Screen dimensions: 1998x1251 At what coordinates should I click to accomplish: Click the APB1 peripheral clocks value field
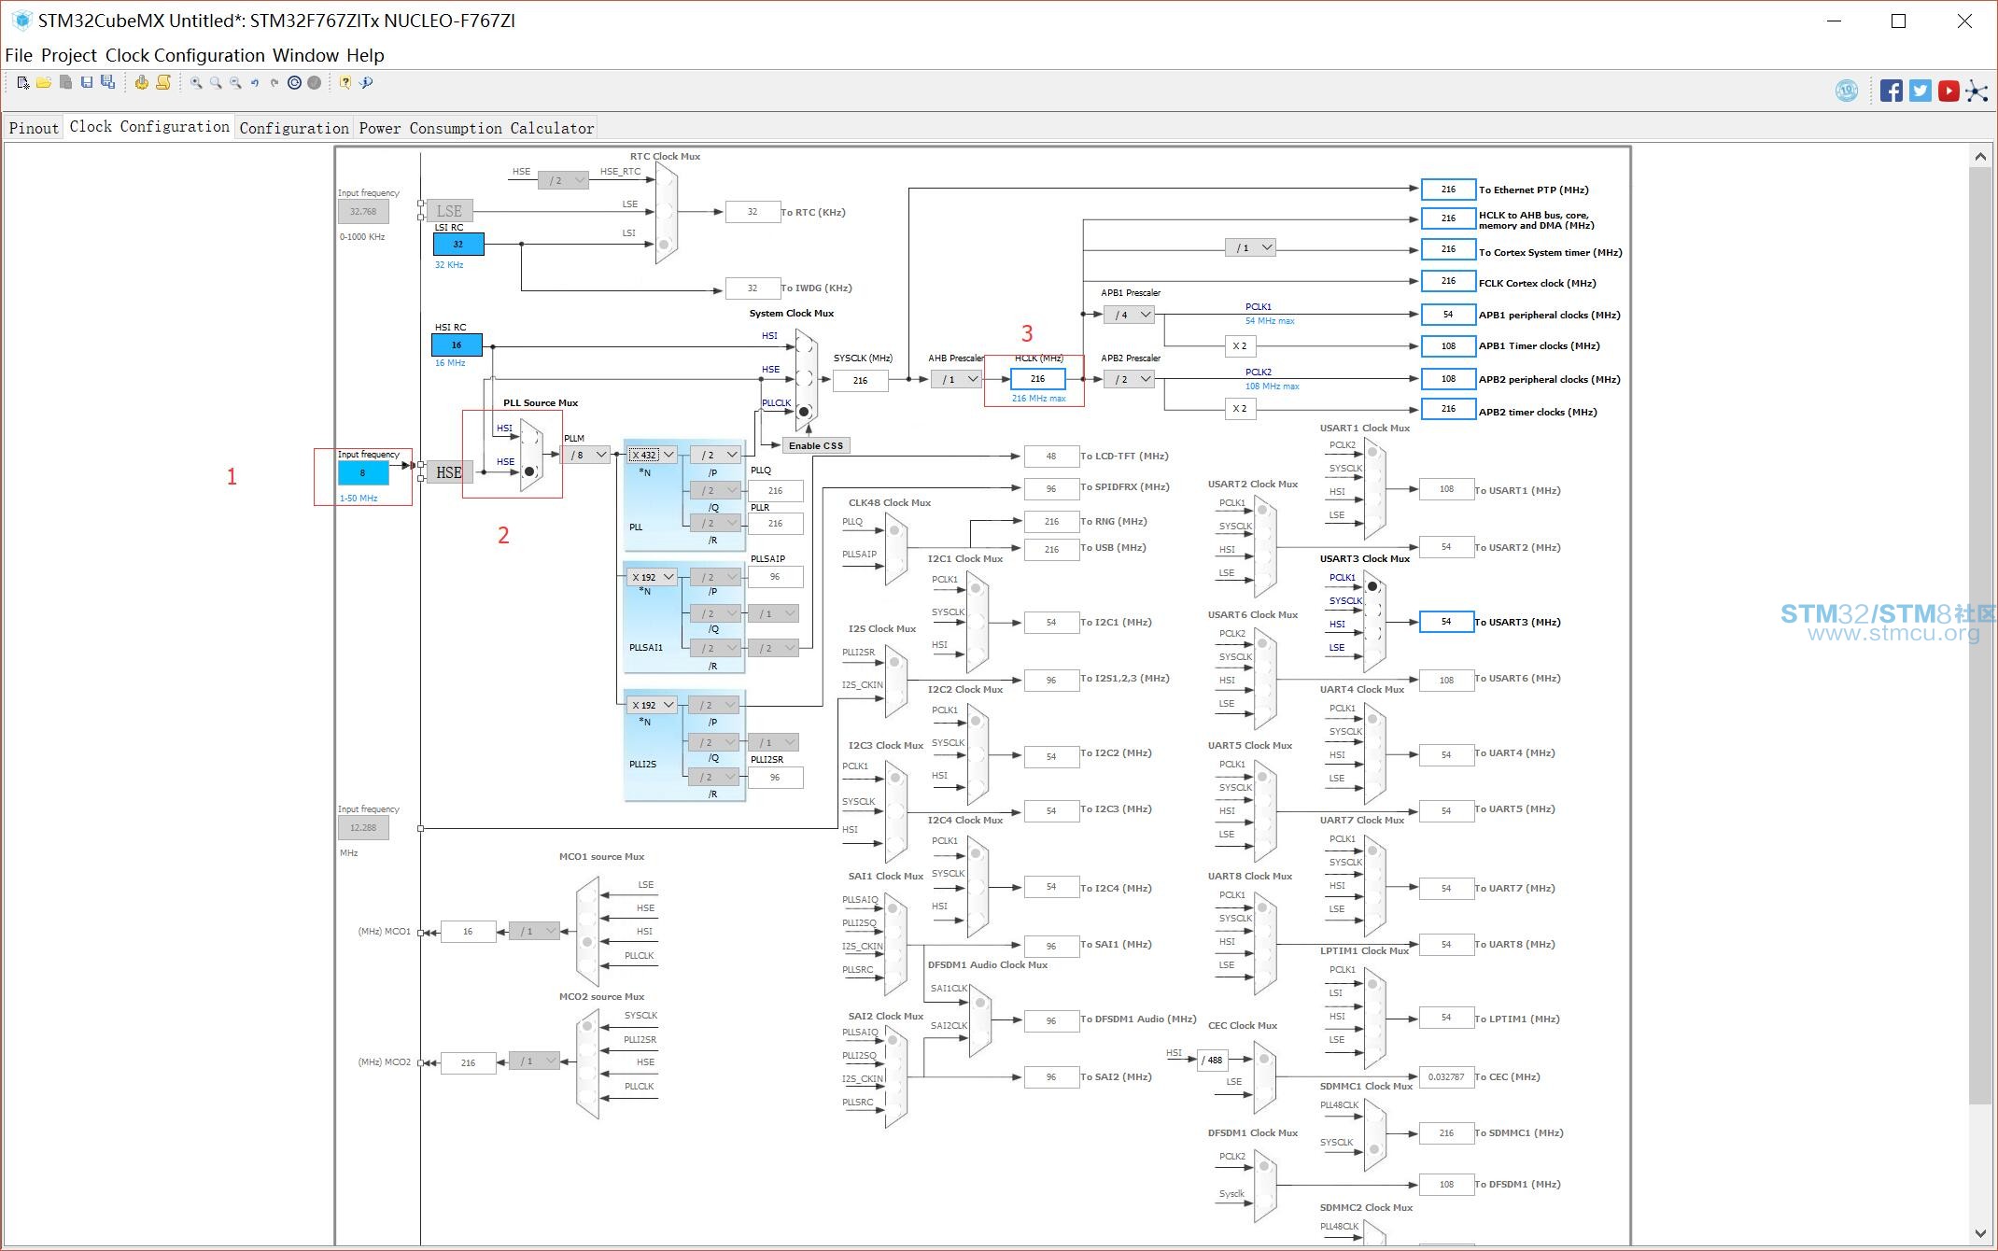point(1448,315)
